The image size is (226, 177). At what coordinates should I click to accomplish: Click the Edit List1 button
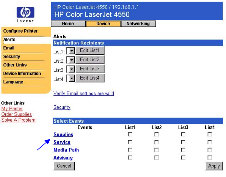[x=90, y=50]
